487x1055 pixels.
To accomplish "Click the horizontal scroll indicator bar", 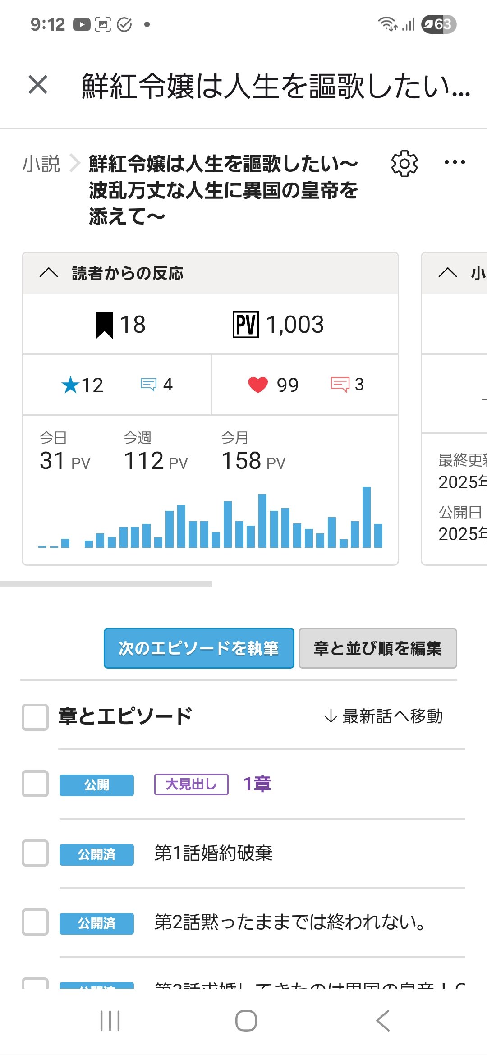I will pos(106,584).
